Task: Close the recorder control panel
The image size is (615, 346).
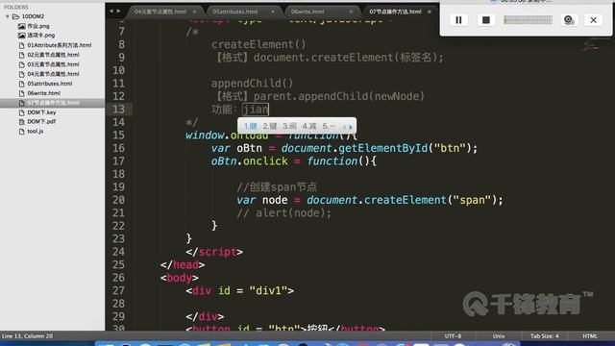Action: pos(594,20)
